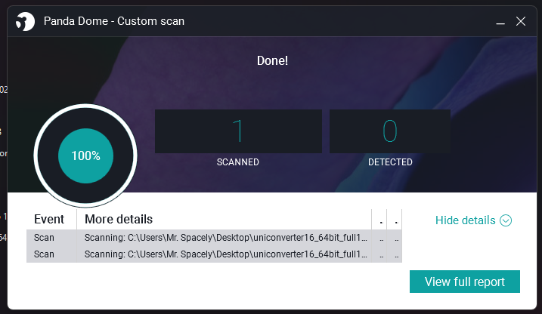Close the Panda Dome scan window
The height and width of the screenshot is (314, 542).
pos(521,21)
